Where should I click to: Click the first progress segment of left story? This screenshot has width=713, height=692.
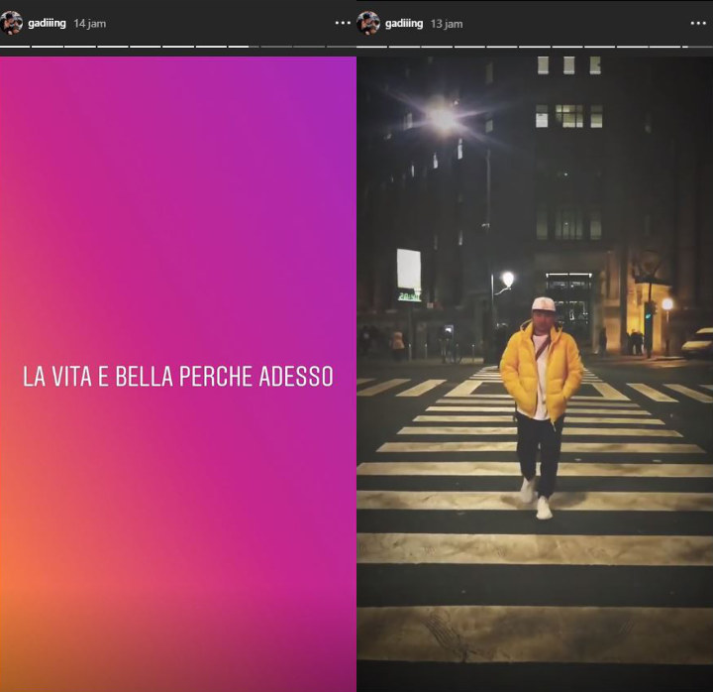[x=15, y=47]
